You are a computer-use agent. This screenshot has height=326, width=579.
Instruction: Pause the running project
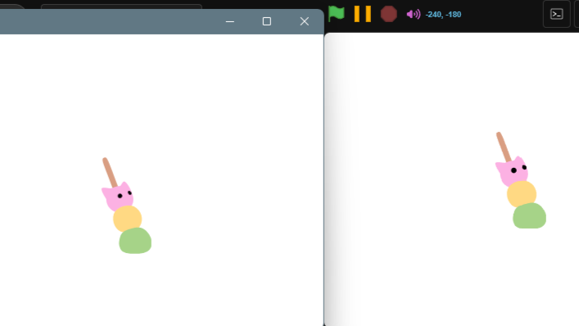[x=362, y=14]
